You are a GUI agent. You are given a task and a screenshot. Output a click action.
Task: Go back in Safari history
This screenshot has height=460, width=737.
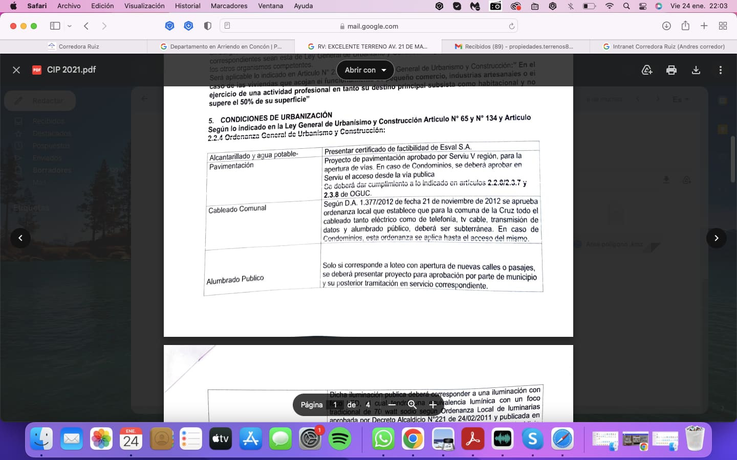click(86, 26)
